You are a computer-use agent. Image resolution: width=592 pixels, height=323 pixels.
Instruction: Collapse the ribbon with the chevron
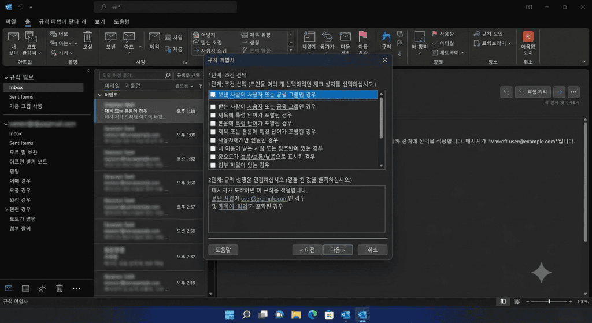584,62
